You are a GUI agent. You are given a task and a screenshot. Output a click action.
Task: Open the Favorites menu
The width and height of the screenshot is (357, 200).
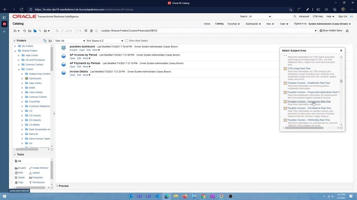pos(234,24)
